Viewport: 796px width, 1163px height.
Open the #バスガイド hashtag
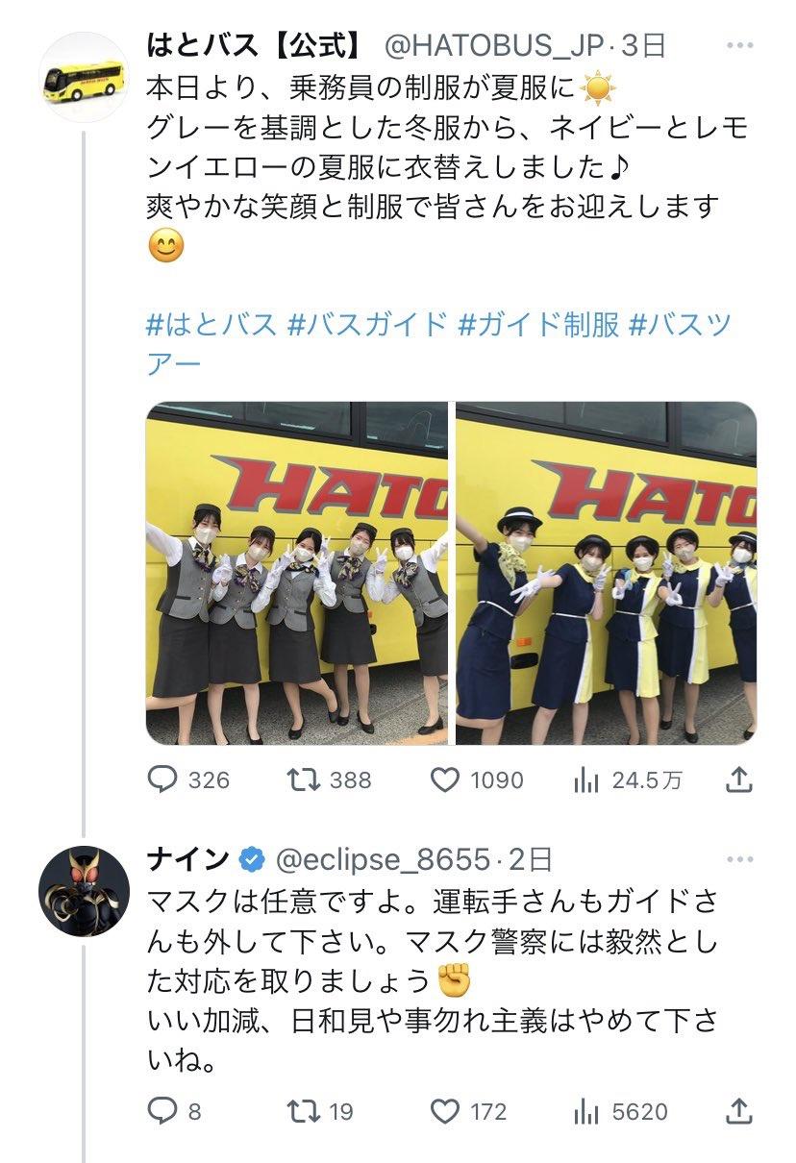[368, 324]
